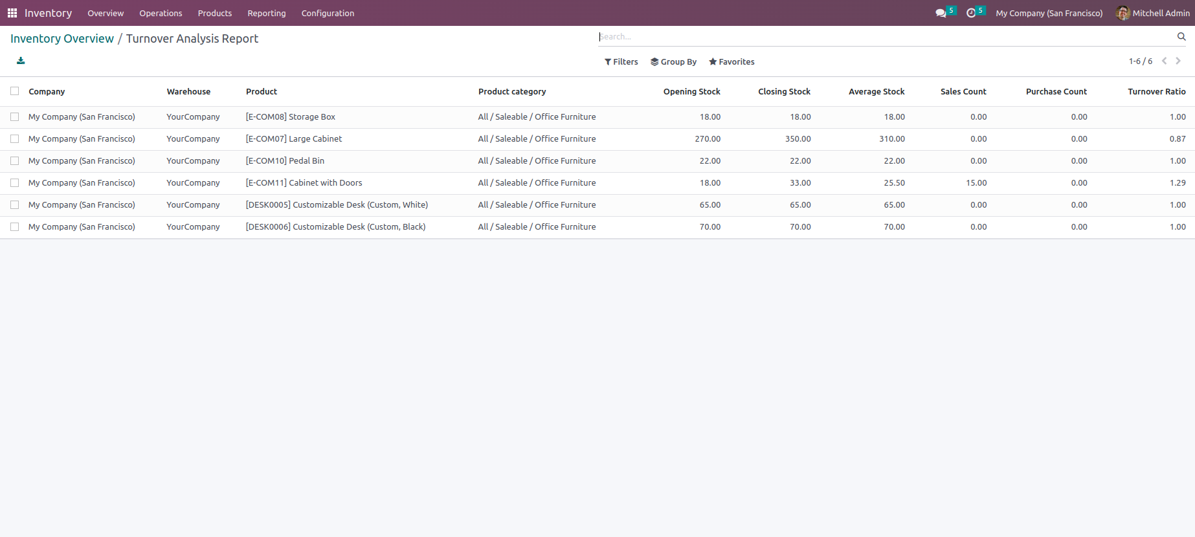Viewport: 1195px width, 537px height.
Task: Click Pedal Bin row's YourCompany warehouse cell
Action: pos(193,161)
